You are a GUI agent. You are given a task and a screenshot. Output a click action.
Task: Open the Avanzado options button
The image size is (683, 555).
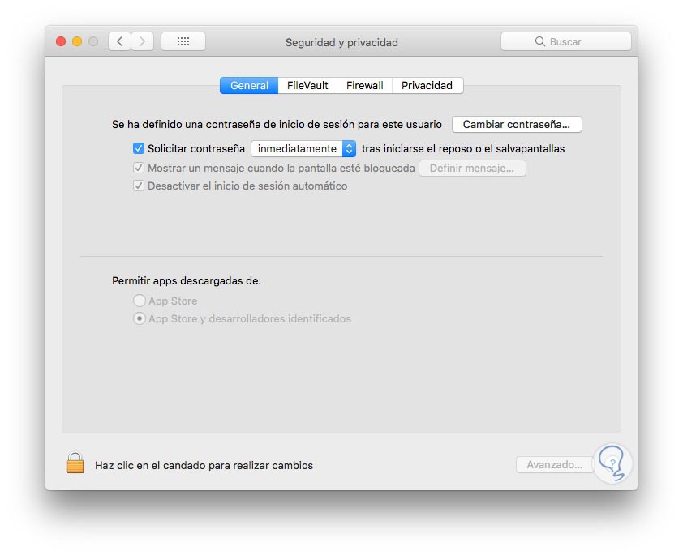pyautogui.click(x=554, y=465)
